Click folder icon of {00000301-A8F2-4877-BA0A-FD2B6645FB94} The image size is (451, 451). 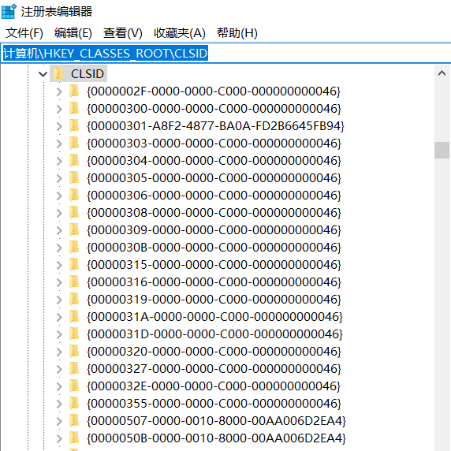pos(74,125)
